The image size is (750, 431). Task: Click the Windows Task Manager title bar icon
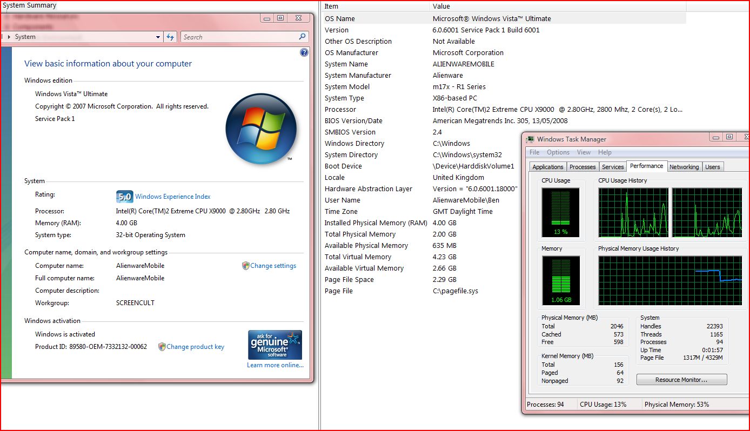[530, 139]
